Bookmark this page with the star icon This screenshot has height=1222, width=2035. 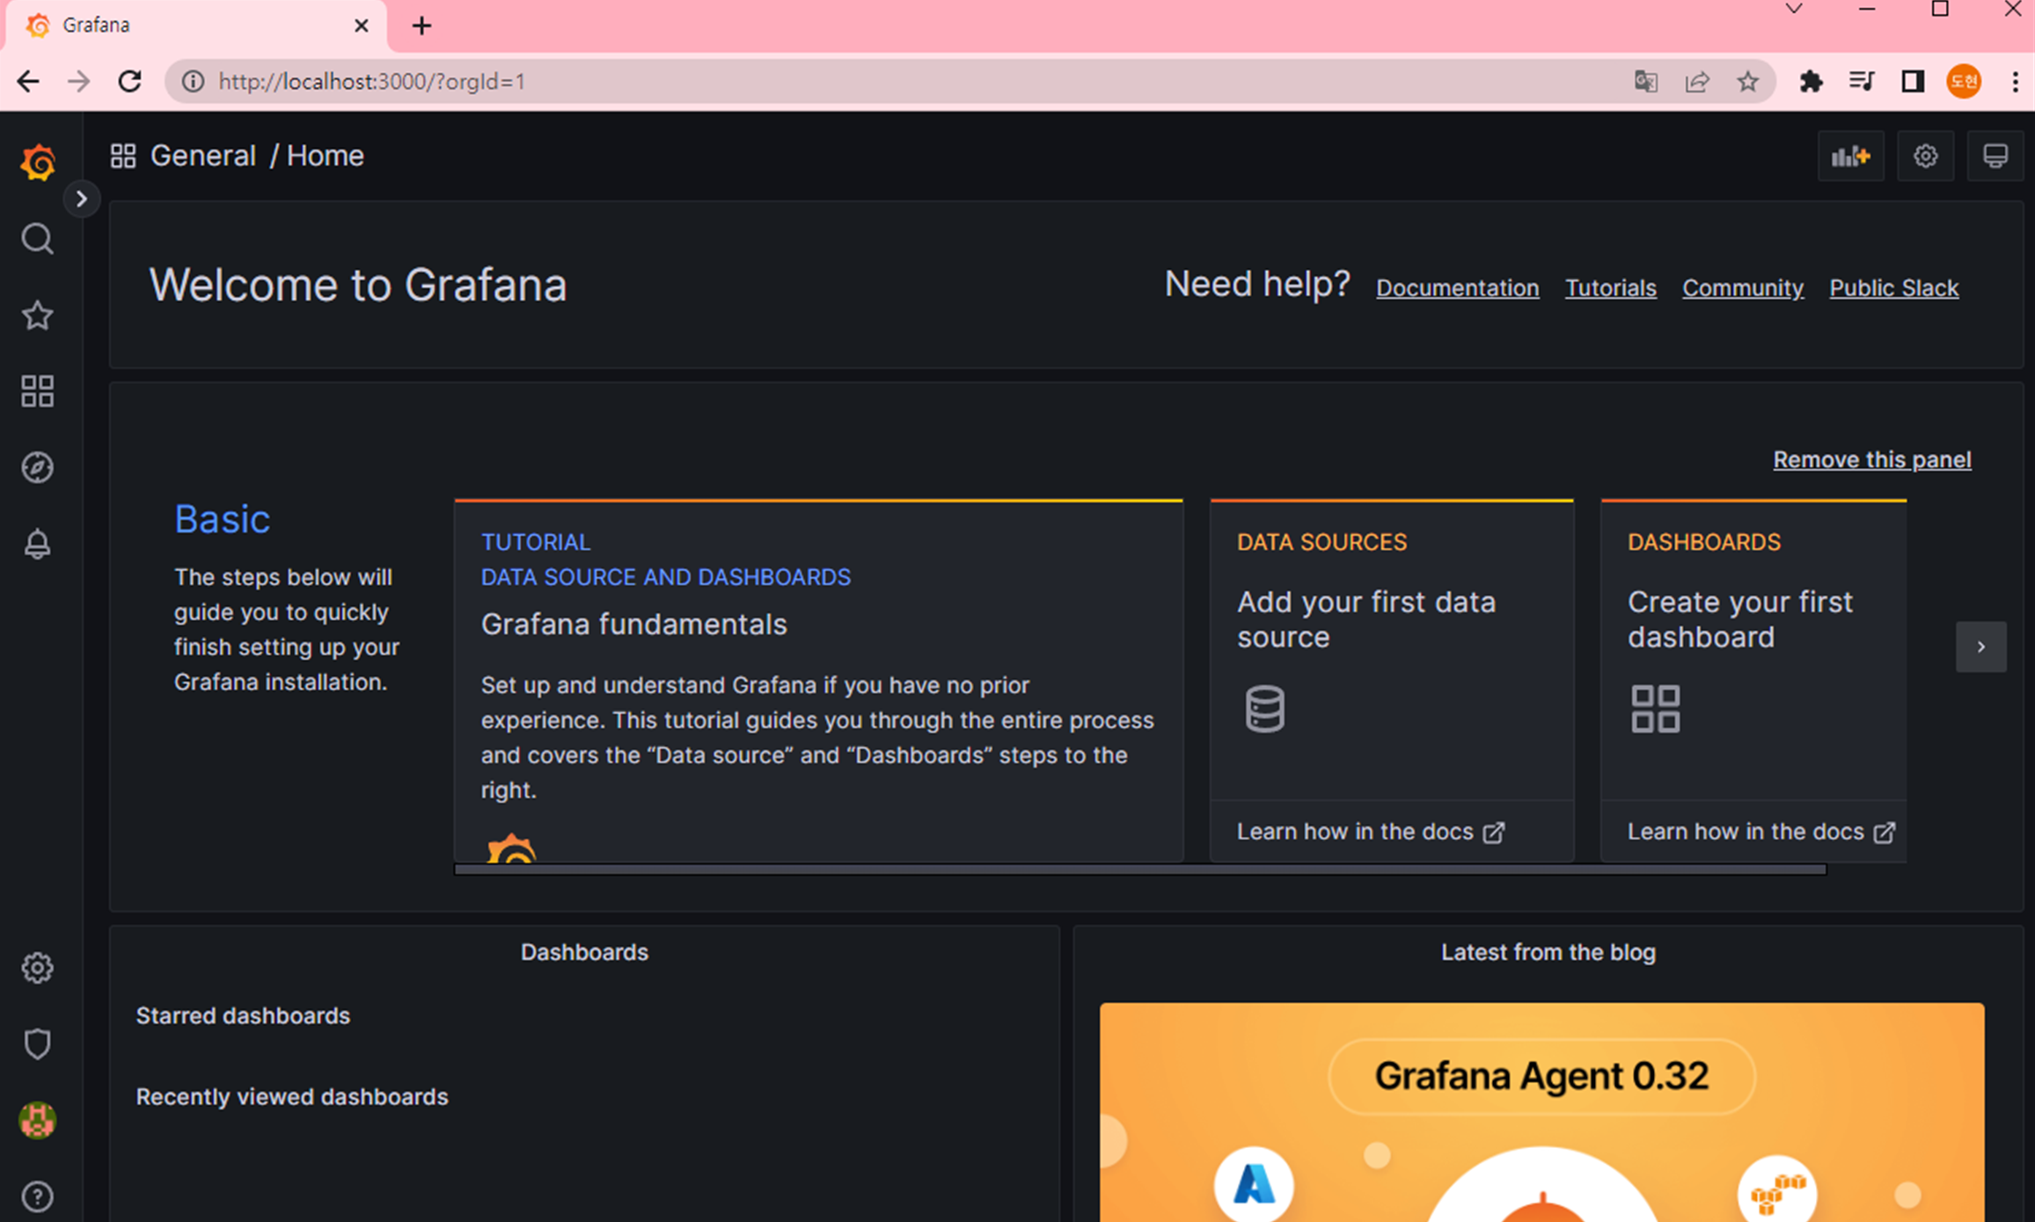pos(1747,82)
